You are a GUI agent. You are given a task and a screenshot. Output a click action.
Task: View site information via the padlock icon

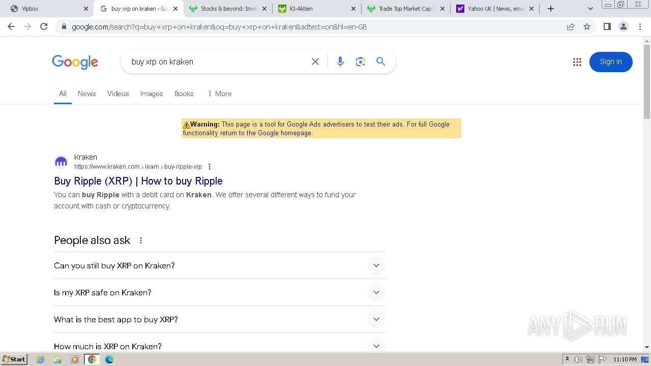pyautogui.click(x=64, y=27)
